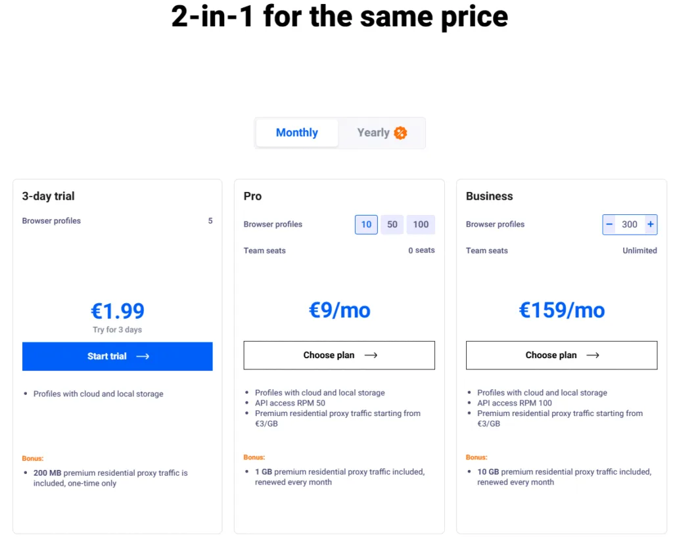Click the orange discount badge on Yearly

400,133
